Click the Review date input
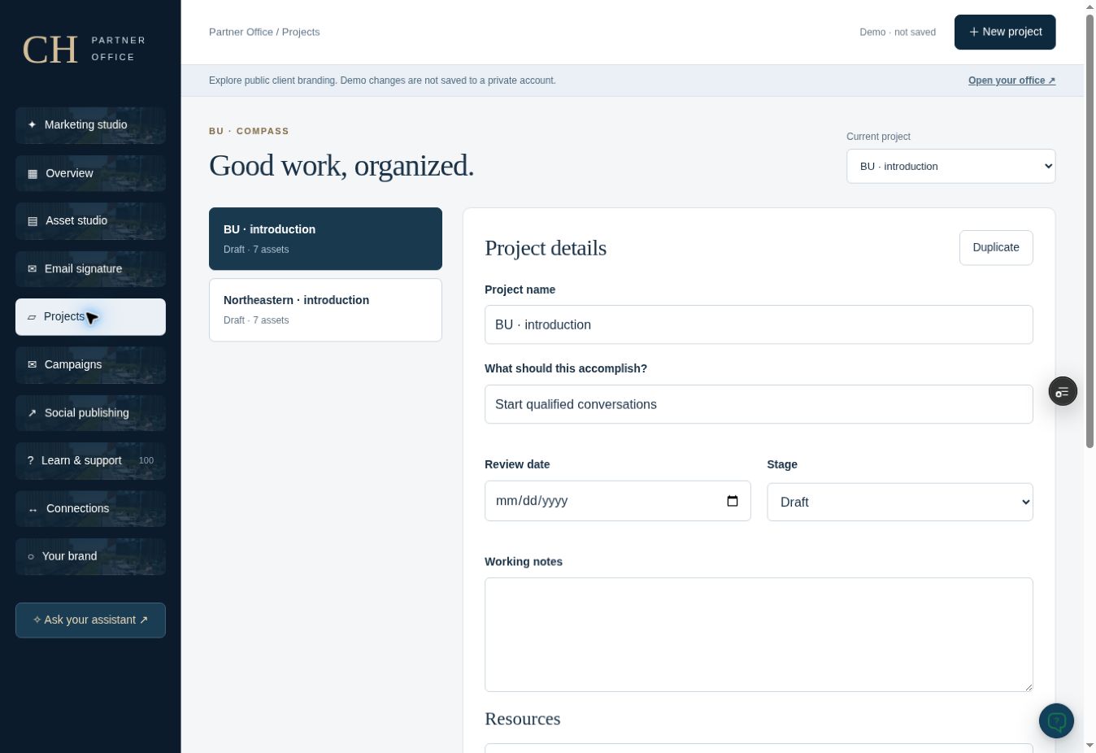This screenshot has height=753, width=1096. point(618,501)
